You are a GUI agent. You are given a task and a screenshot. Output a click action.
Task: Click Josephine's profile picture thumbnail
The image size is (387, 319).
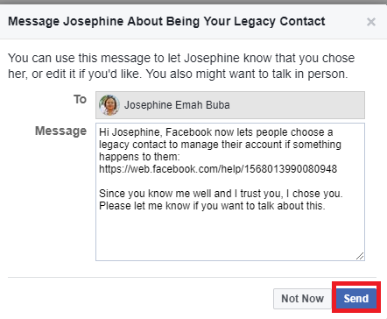[109, 105]
